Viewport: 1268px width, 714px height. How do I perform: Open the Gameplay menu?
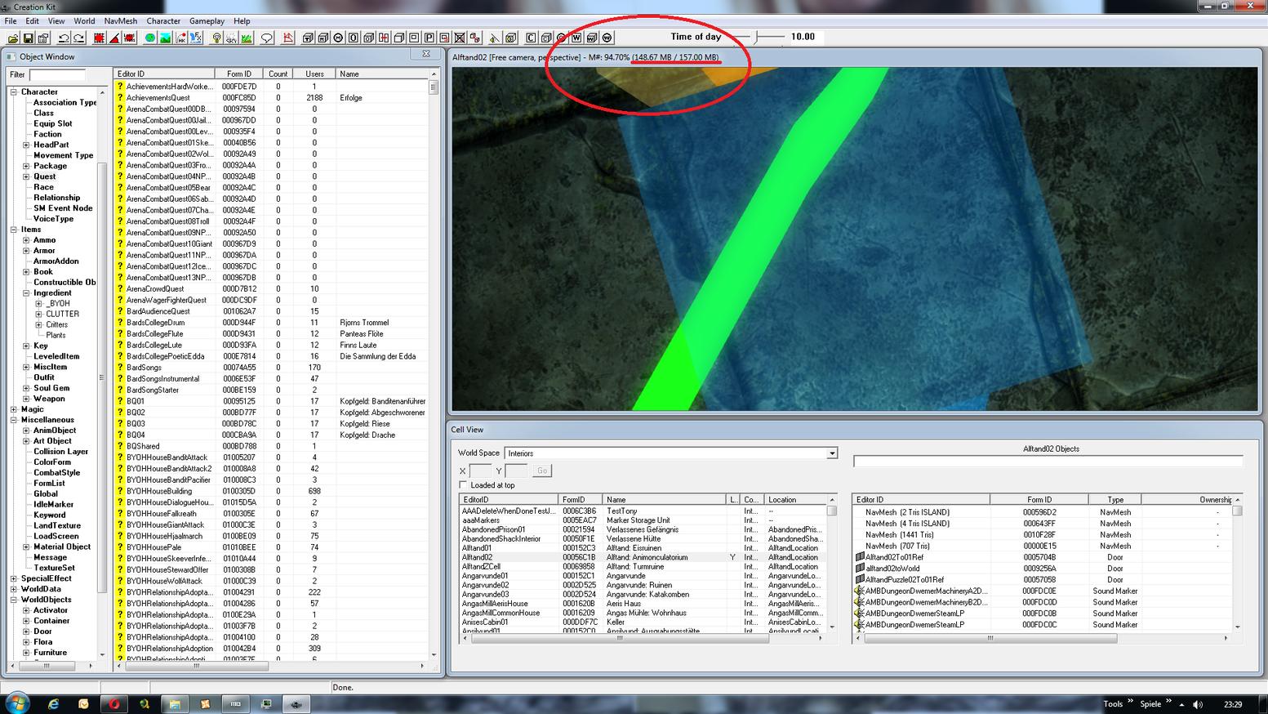pos(207,21)
